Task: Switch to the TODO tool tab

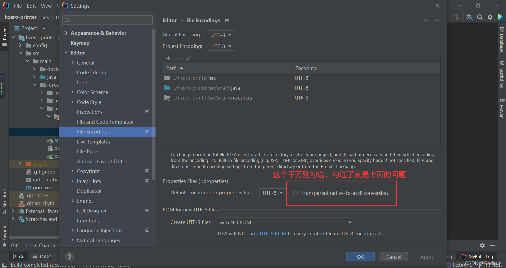Action: click(x=42, y=257)
